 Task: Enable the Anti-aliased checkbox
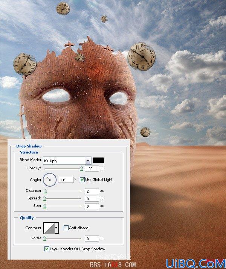click(66, 228)
